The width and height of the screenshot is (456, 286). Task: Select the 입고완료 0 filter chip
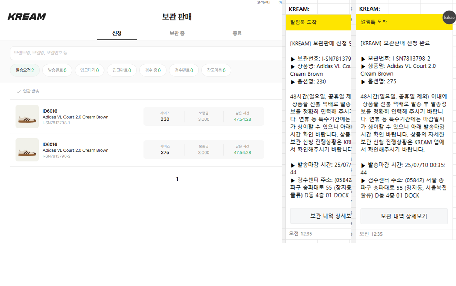pos(122,70)
